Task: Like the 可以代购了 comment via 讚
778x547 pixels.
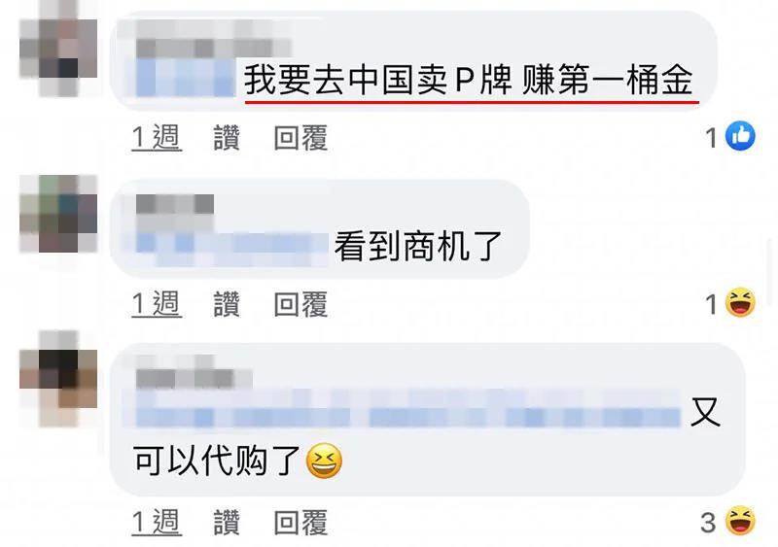Action: pos(227,523)
